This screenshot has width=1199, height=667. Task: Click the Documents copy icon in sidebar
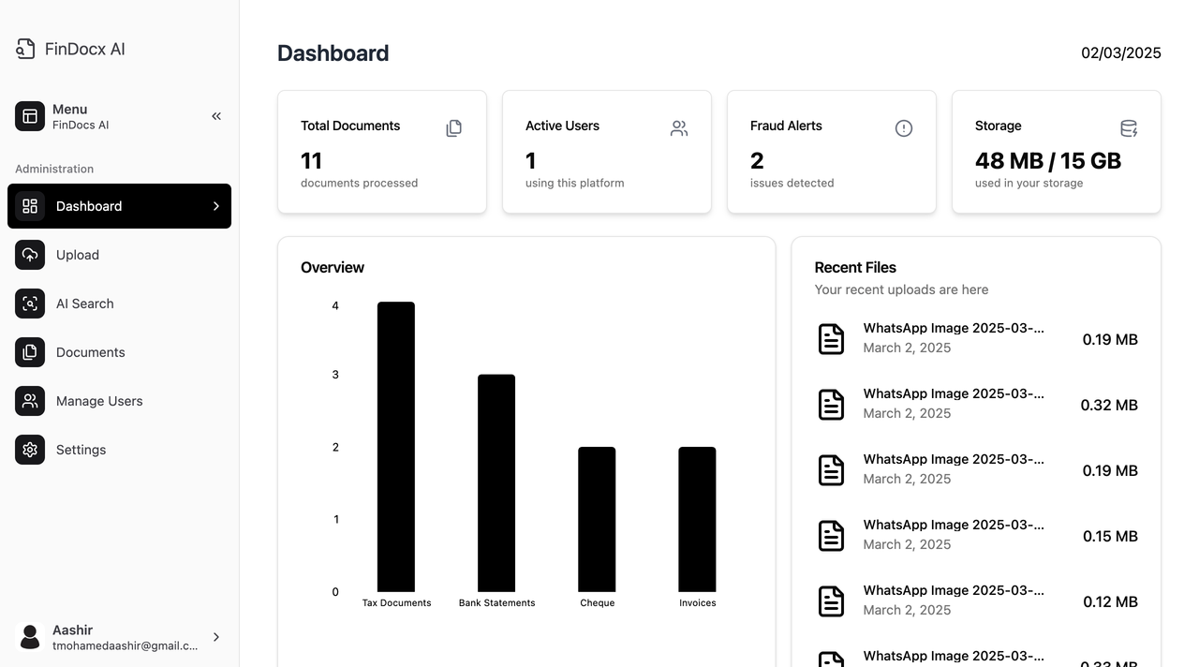point(30,352)
